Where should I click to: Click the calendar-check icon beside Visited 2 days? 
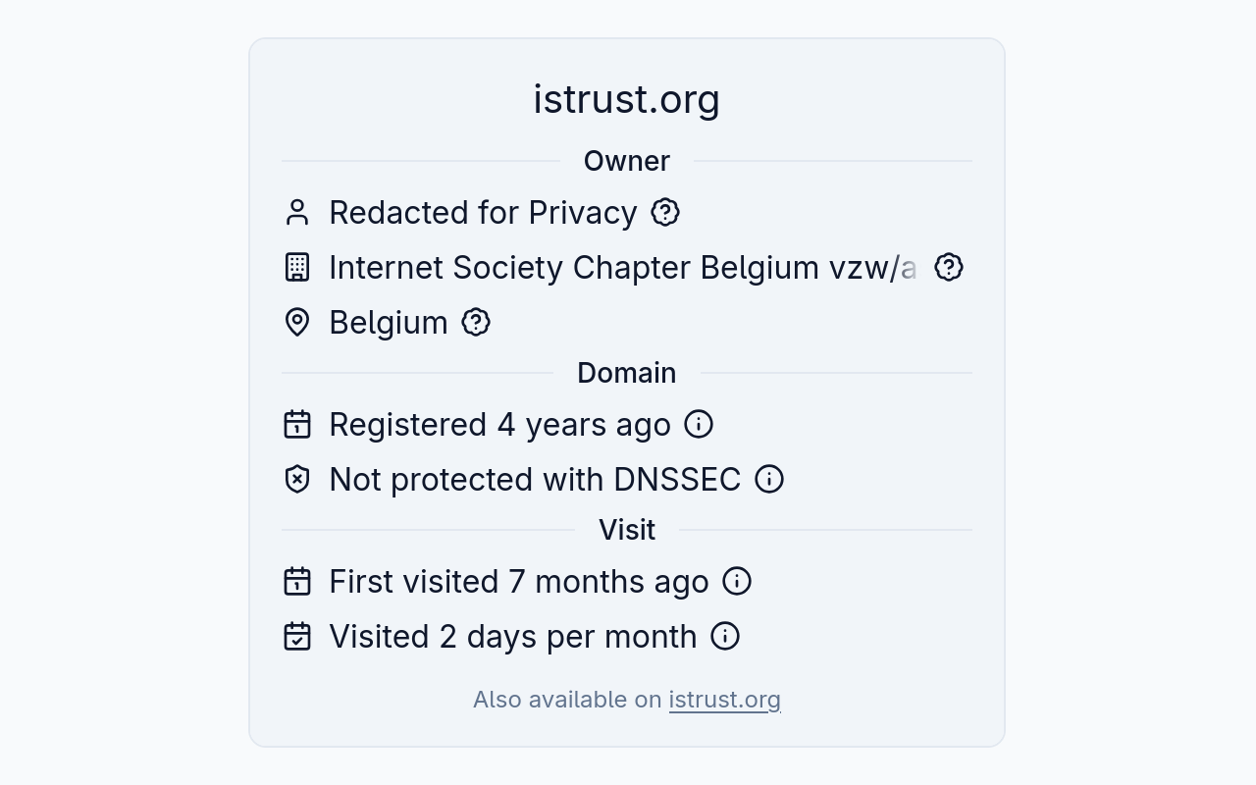(x=297, y=636)
